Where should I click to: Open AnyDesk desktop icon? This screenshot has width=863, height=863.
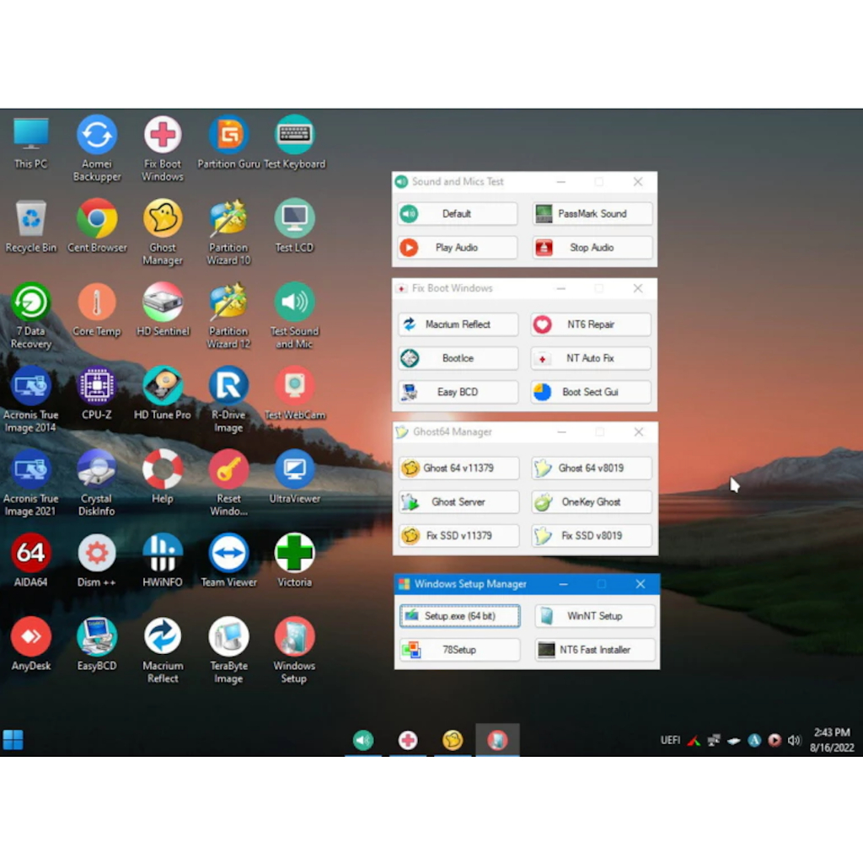(x=31, y=643)
